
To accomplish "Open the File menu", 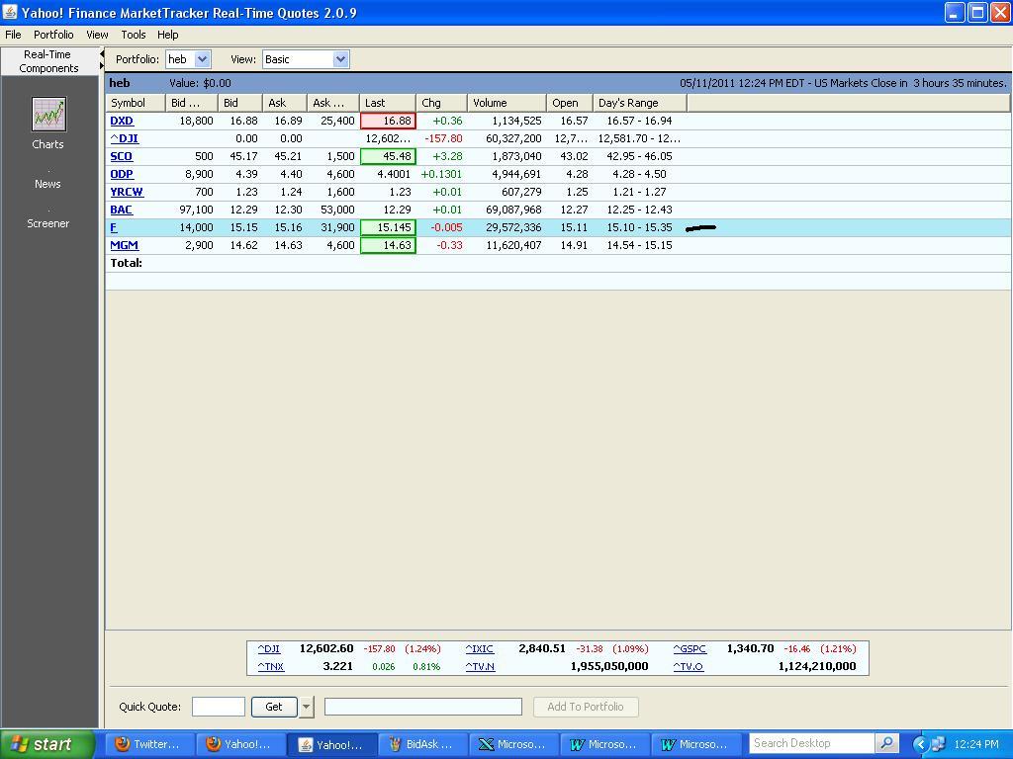I will (13, 35).
